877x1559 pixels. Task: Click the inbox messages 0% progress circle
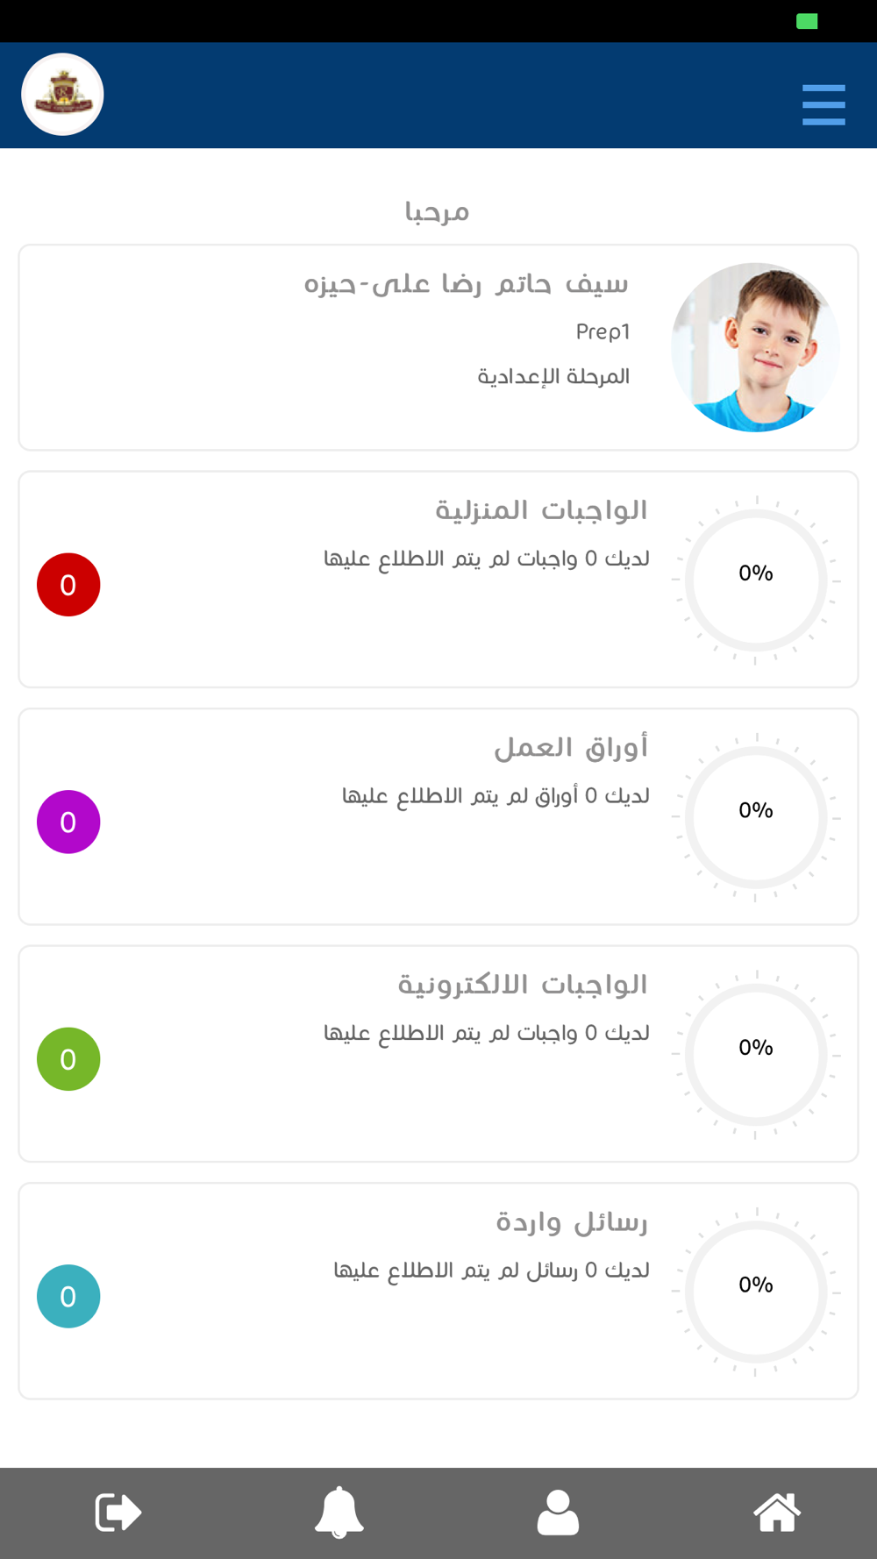[756, 1292]
